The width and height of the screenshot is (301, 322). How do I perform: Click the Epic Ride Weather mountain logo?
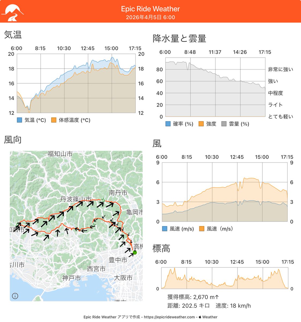13,13
